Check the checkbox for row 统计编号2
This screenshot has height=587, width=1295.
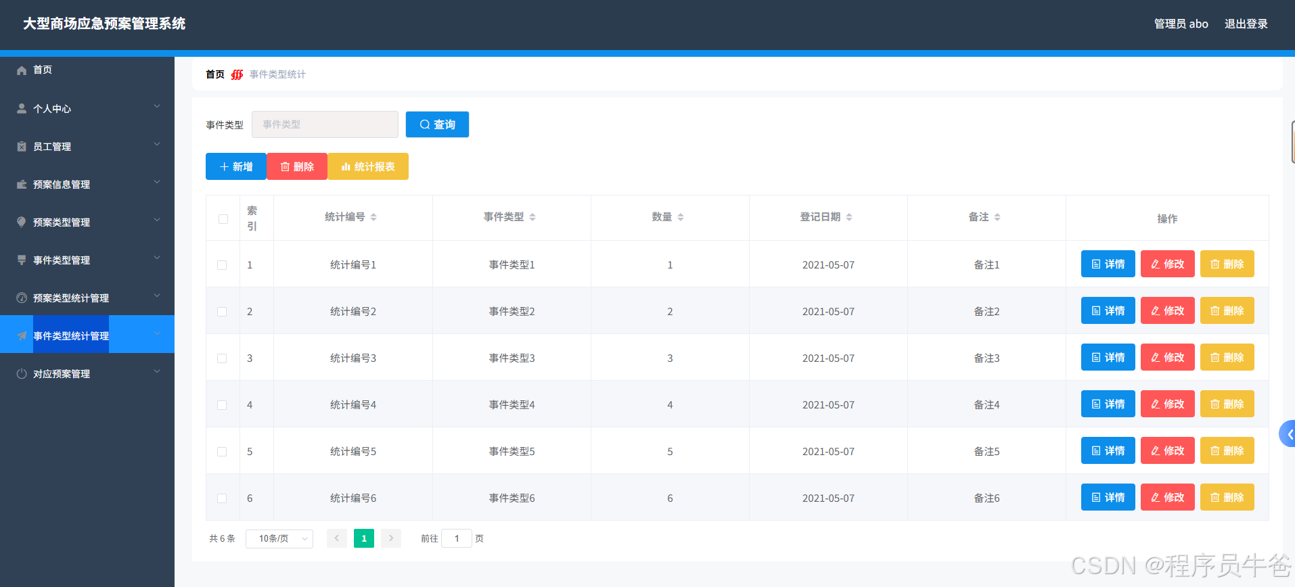222,312
